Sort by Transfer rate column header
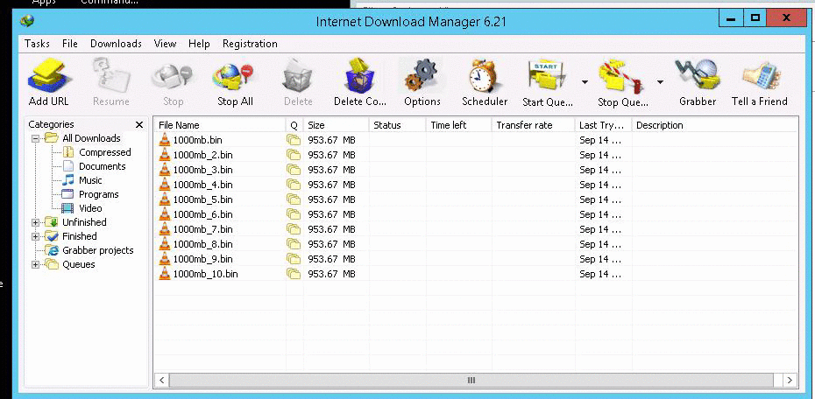 pos(533,125)
